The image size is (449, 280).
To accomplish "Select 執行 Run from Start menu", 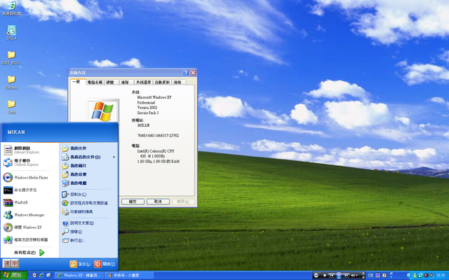I will 76,240.
